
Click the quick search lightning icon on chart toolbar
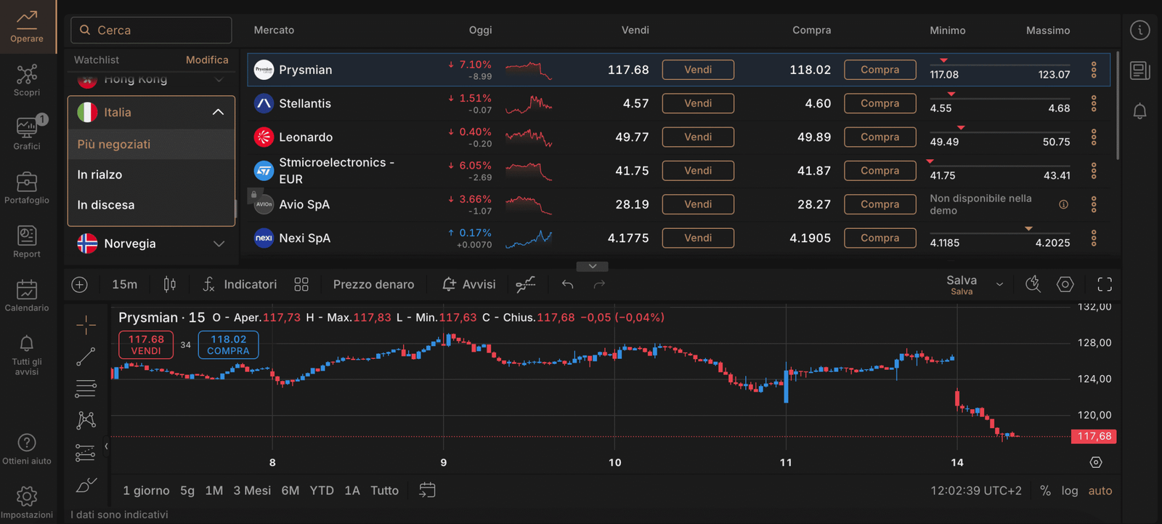pyautogui.click(x=1033, y=285)
